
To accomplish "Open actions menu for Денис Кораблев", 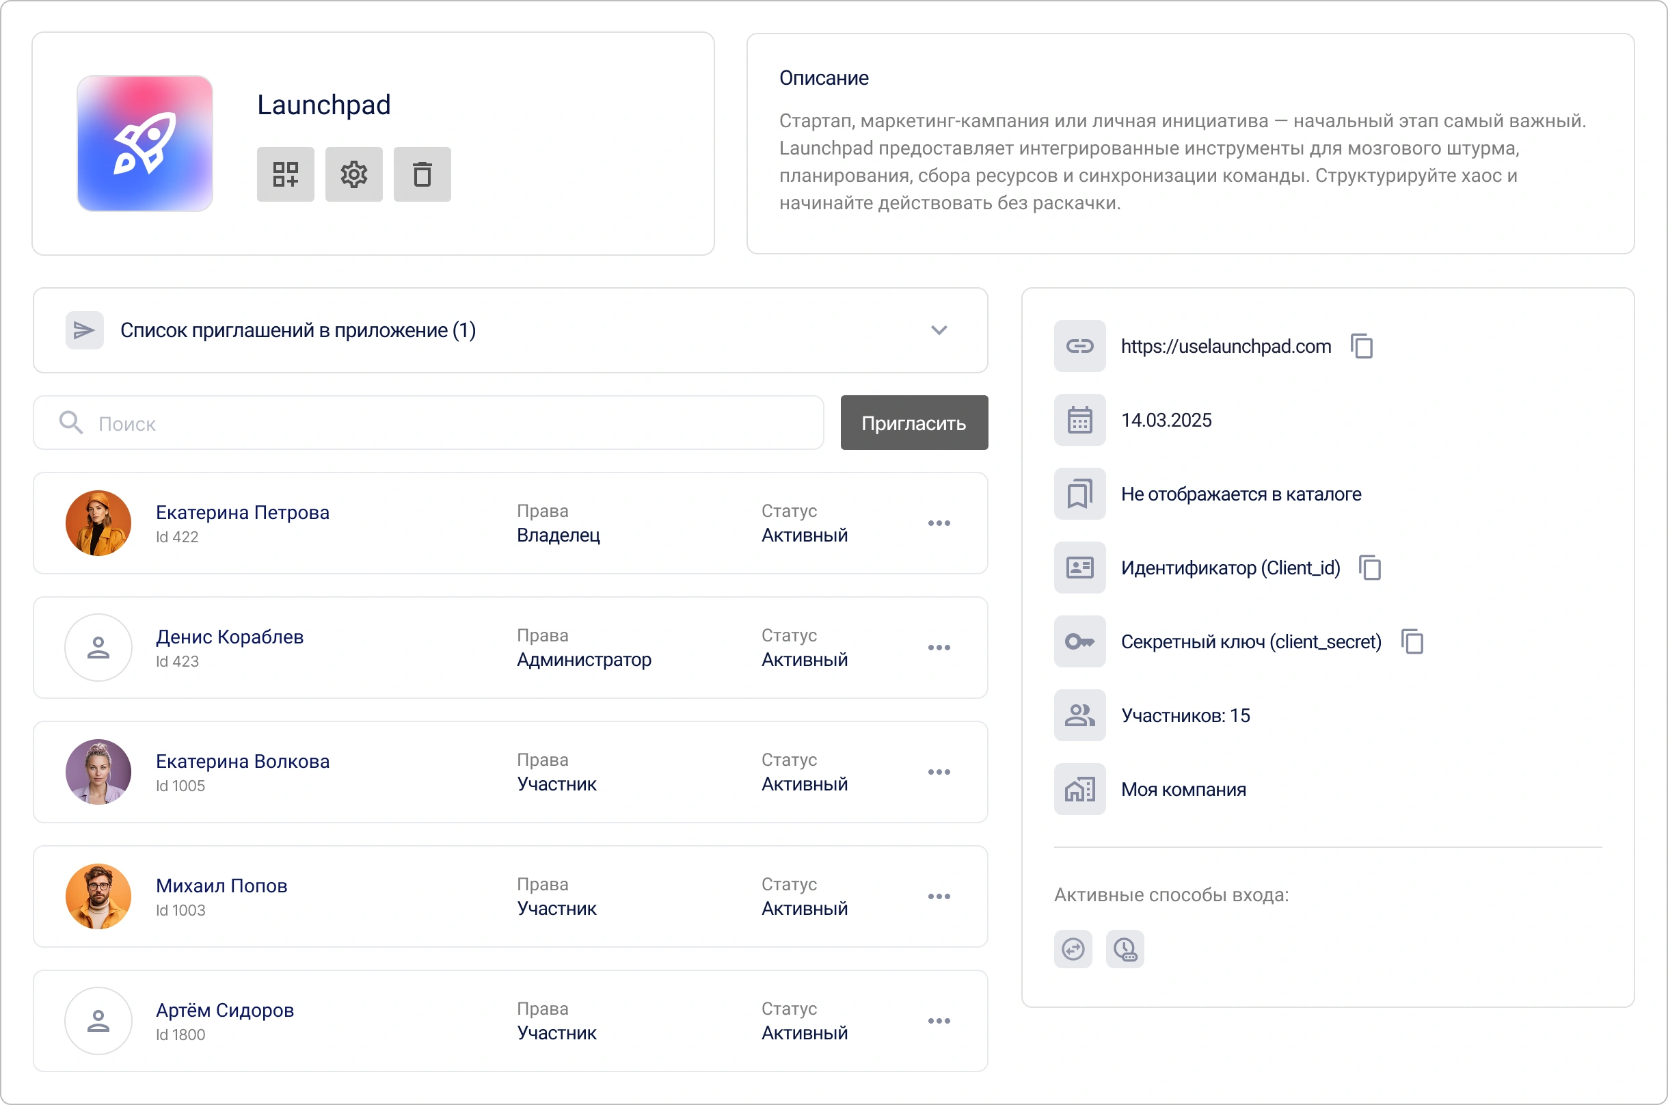I will pyautogui.click(x=939, y=647).
